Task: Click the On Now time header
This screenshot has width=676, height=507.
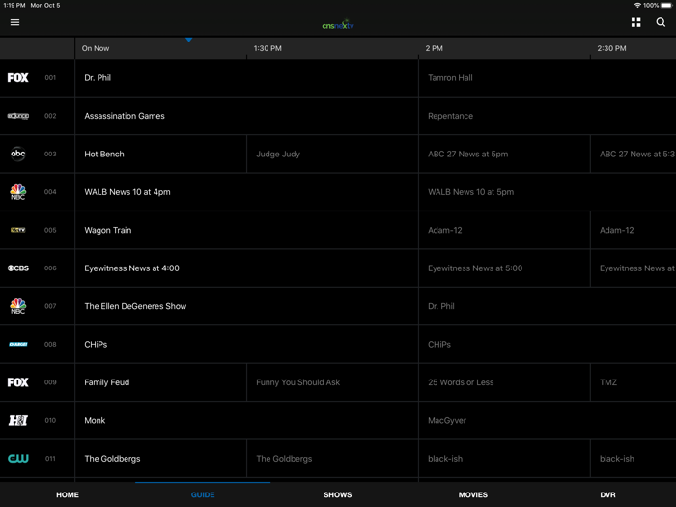Action: [x=96, y=48]
